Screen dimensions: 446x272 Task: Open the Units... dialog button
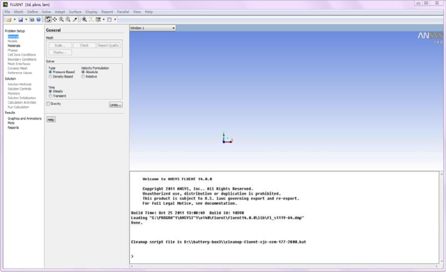click(116, 105)
